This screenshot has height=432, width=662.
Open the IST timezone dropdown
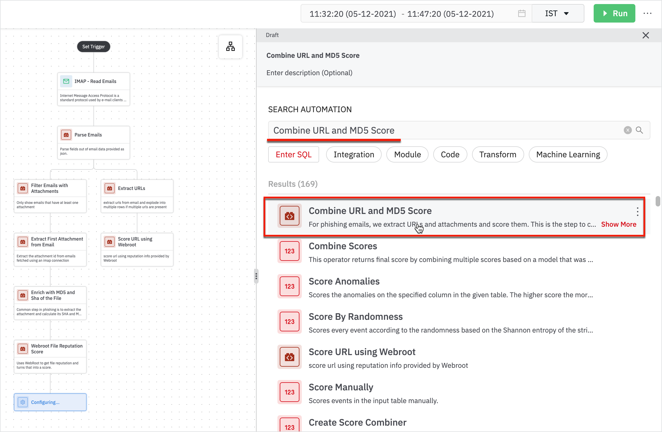(x=557, y=14)
